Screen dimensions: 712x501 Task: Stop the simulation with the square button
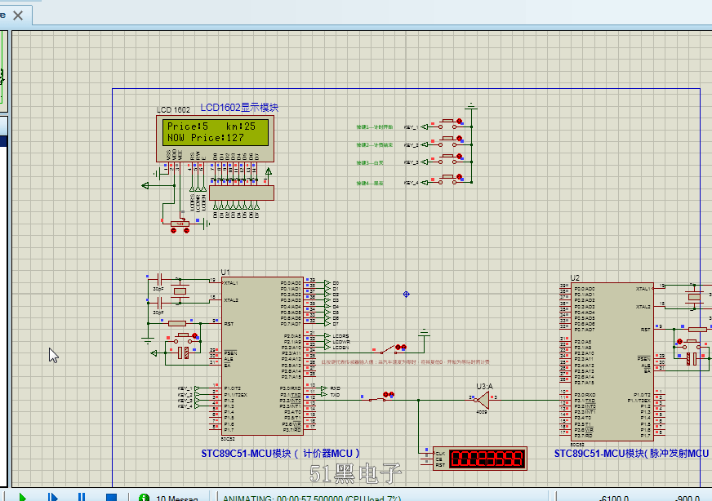coord(111,498)
